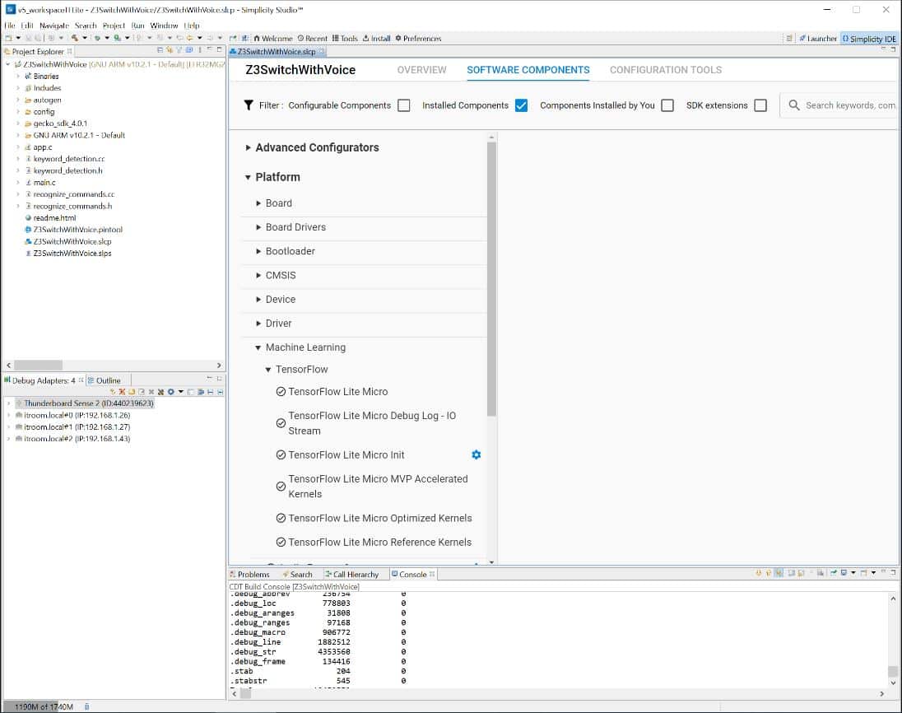Collapse the Platform section

248,177
